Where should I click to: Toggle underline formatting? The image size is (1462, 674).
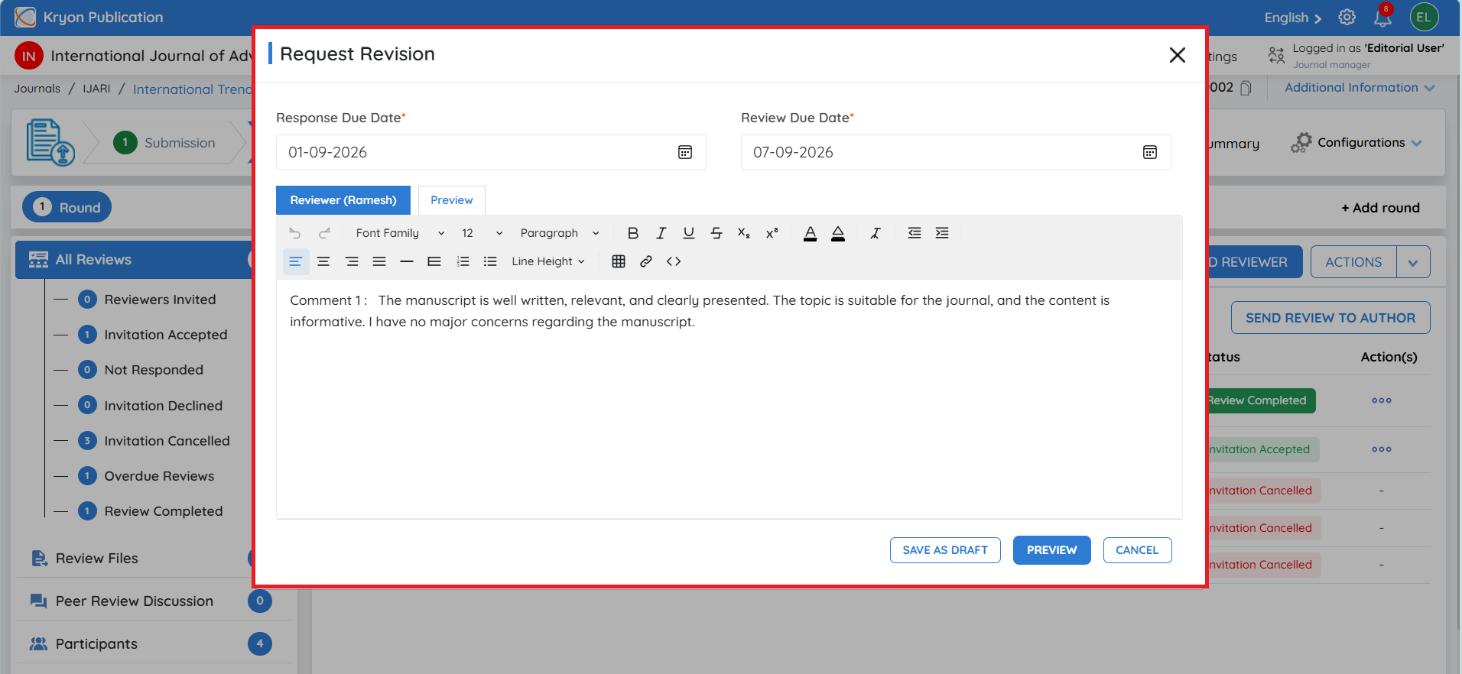point(689,233)
